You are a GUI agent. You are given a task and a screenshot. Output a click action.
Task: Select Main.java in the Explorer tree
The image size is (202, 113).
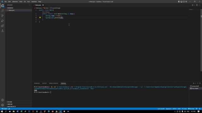click(x=19, y=10)
